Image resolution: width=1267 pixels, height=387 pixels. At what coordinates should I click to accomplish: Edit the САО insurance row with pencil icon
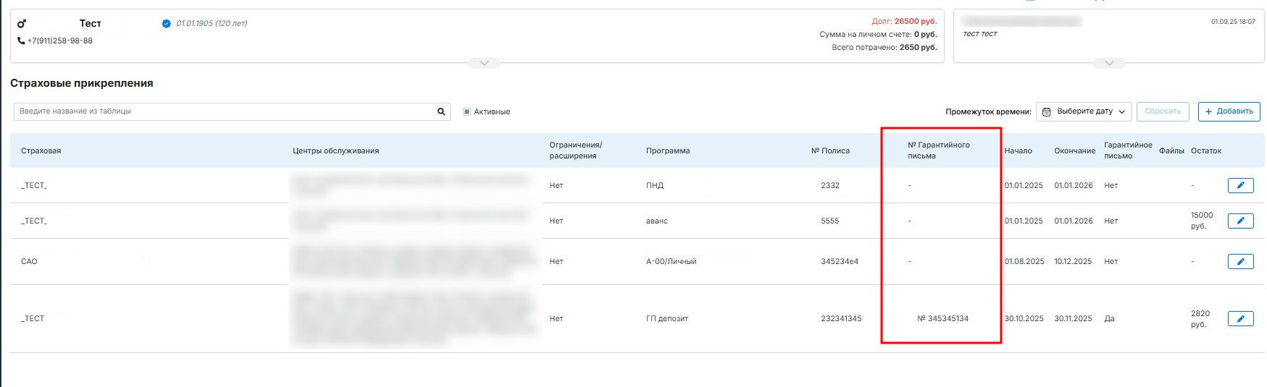[1240, 262]
